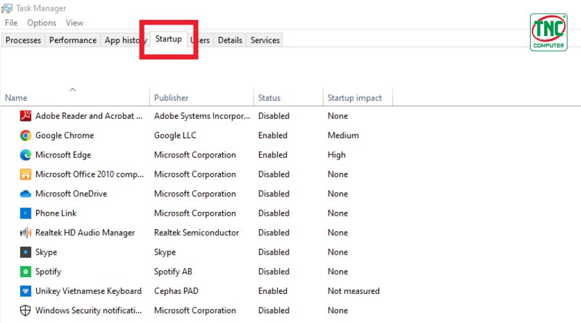Click Microsoft OneDrive's Disabled status cell
Image resolution: width=581 pixels, height=323 pixels.
pos(274,194)
